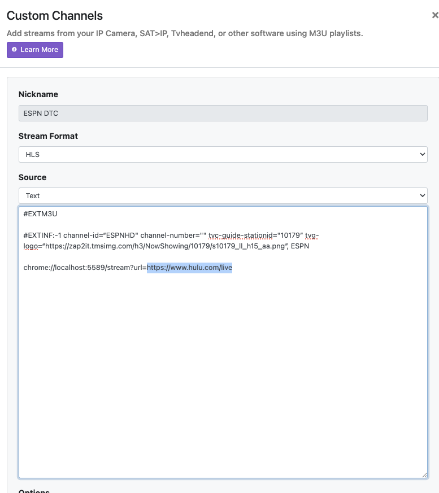This screenshot has height=493, width=439.
Task: Click the Custom Channels heading
Action: pos(55,16)
